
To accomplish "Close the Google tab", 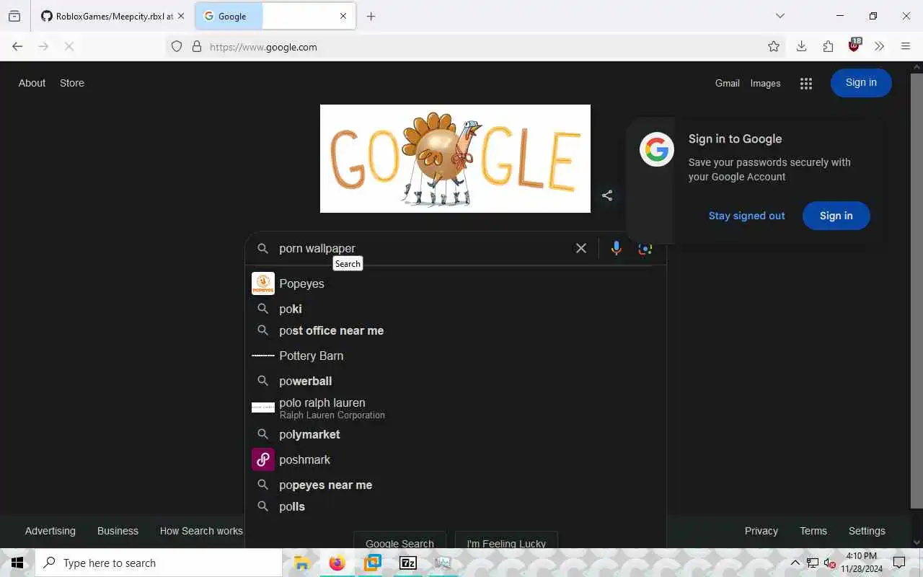I will pos(343,16).
